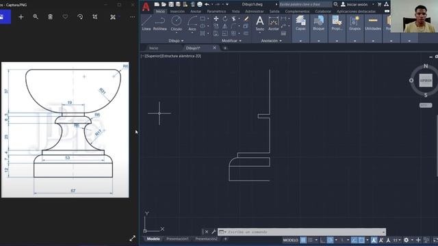This screenshot has width=438, height=246.
Task: Open recent commands dropdown in command line
Action: pos(222,232)
